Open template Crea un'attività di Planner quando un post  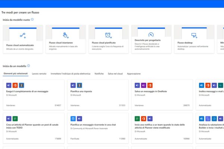pos(34,128)
